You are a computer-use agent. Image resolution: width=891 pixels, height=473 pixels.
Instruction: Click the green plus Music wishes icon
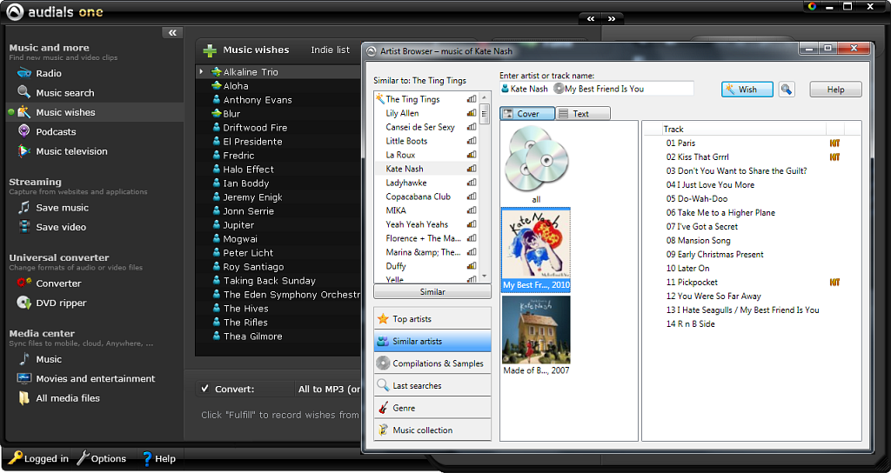[210, 50]
